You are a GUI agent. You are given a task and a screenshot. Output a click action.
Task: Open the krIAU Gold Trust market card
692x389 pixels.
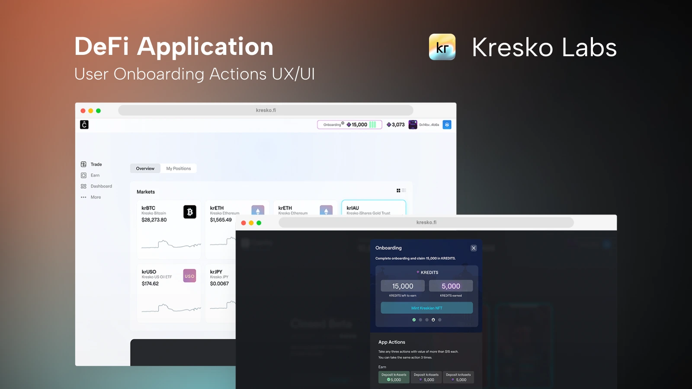click(x=374, y=208)
